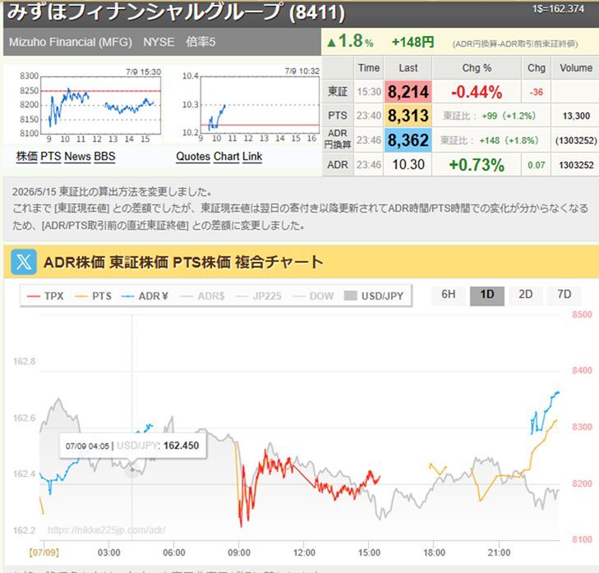The width and height of the screenshot is (599, 573).
Task: Click the ADR volume 1303252 in ADR row
Action: point(576,165)
